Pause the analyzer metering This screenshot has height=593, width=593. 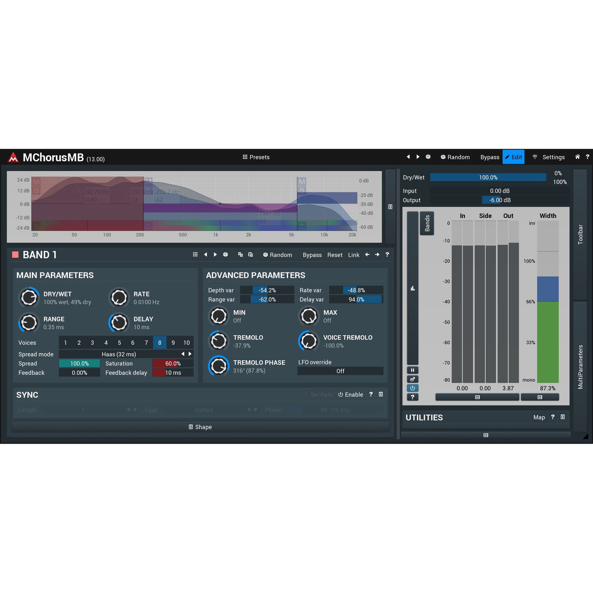coord(412,370)
